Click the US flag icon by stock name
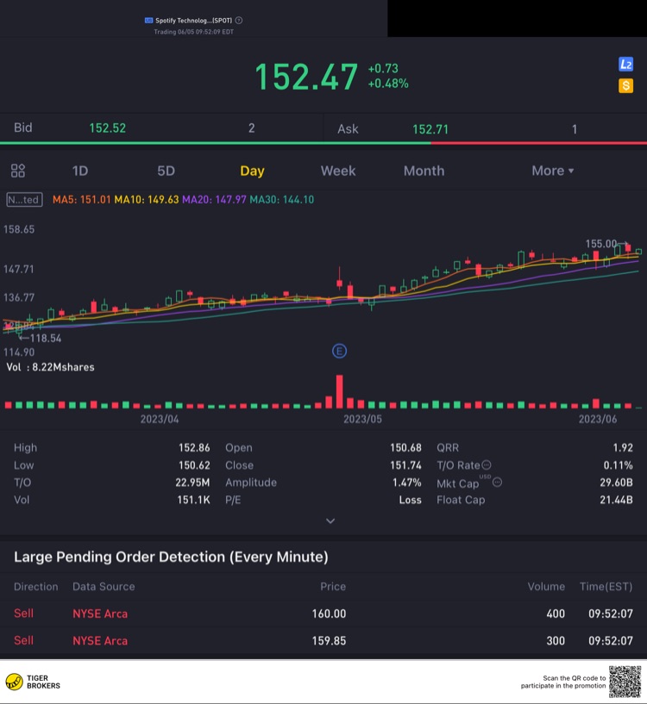 pyautogui.click(x=149, y=20)
